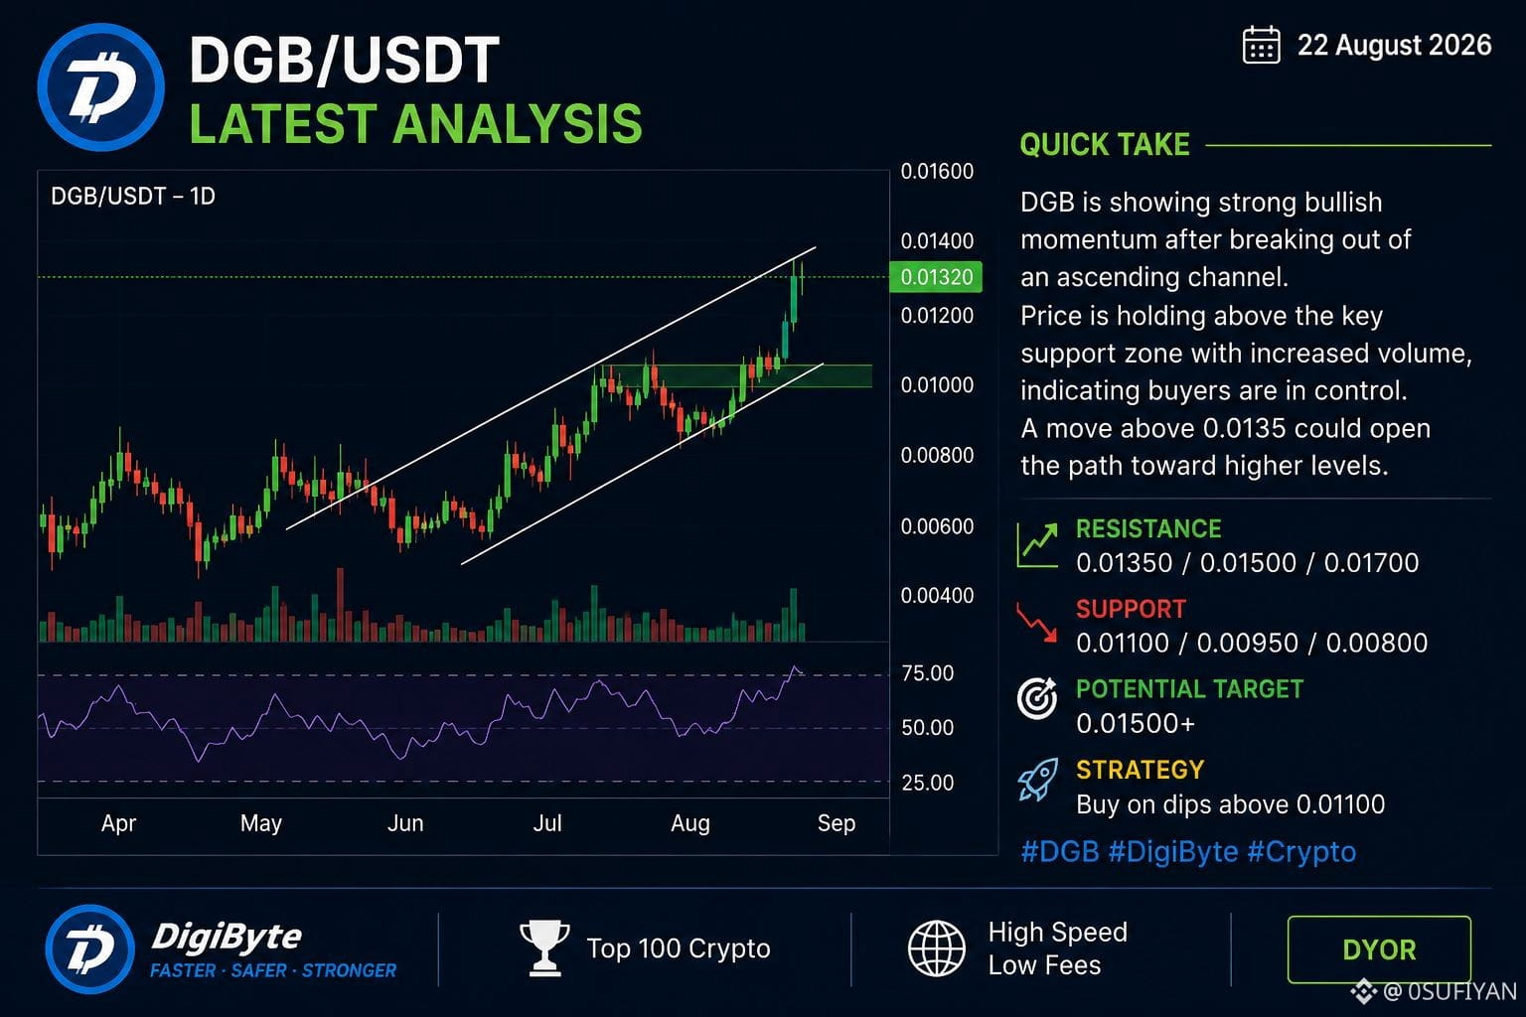
Task: Click the May label on the time axis
Action: [261, 823]
